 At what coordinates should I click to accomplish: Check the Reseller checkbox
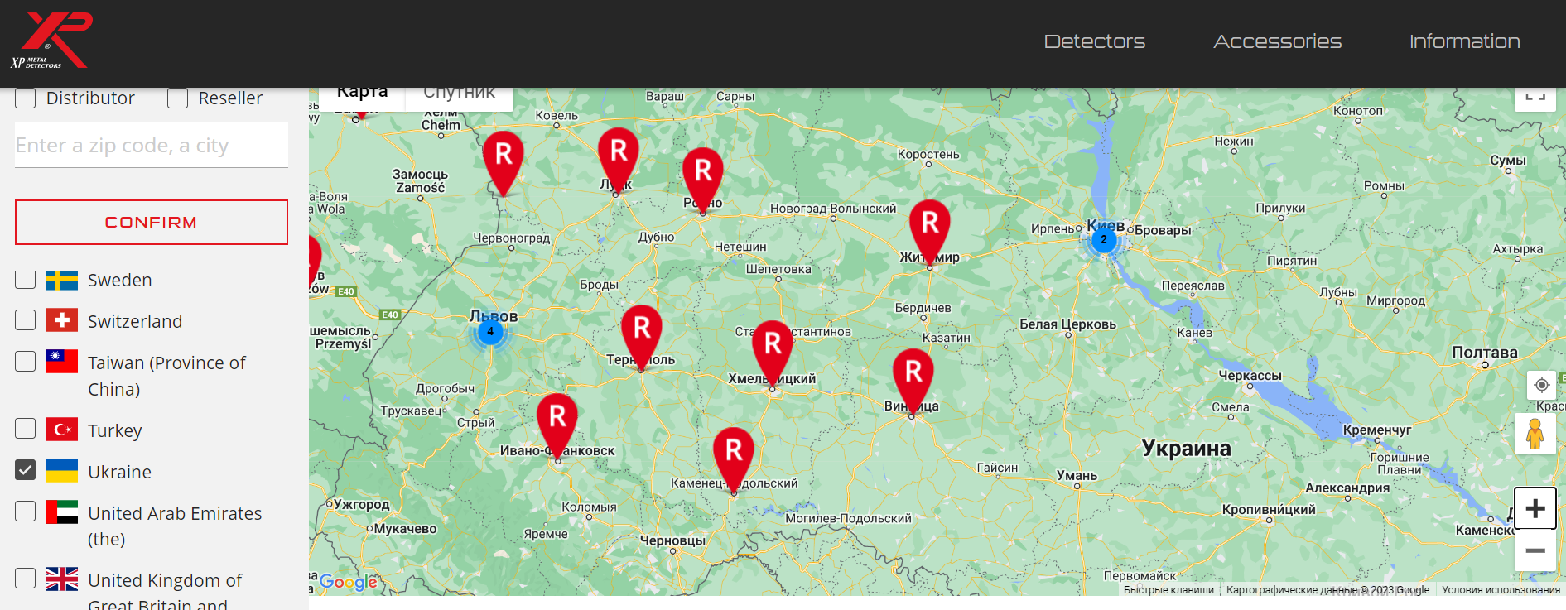point(177,98)
